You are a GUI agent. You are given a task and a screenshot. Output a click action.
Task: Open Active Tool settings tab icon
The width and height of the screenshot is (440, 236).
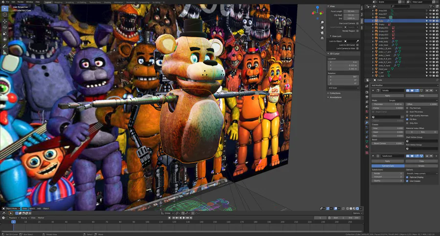tap(367, 86)
